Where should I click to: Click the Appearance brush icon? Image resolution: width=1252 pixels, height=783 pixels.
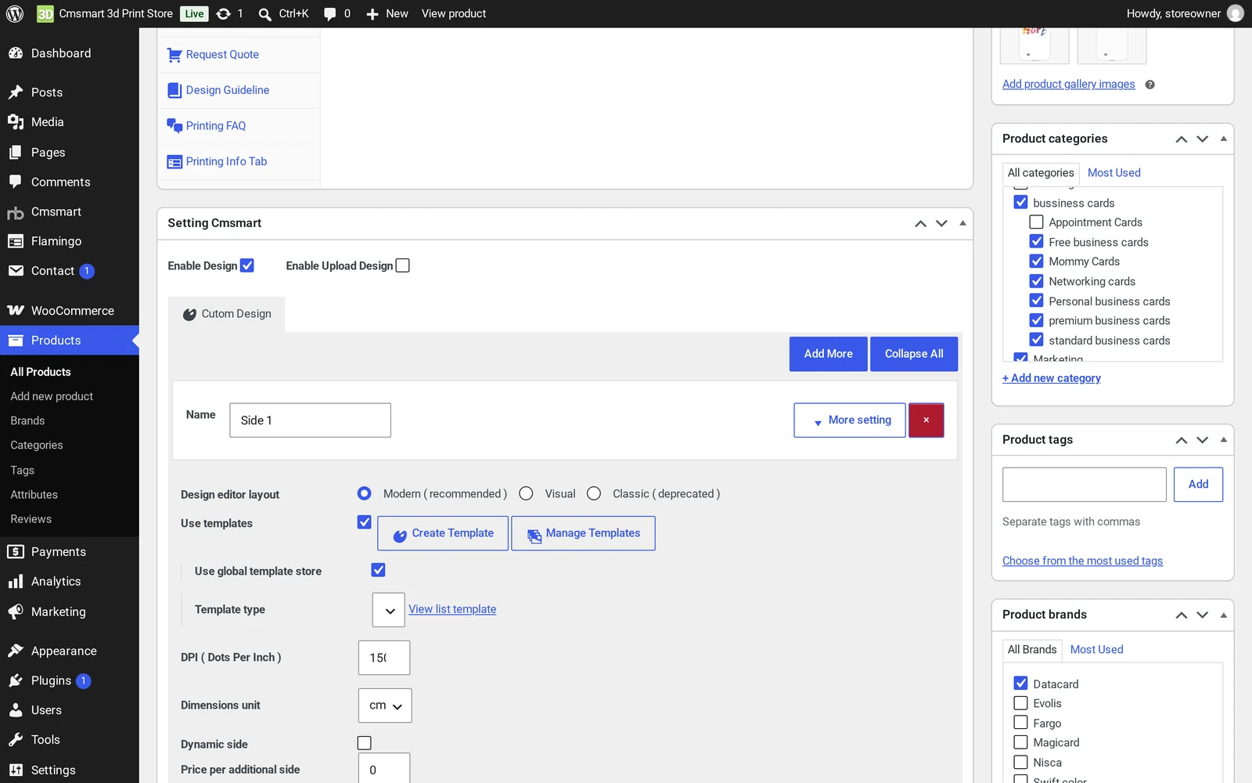pos(16,651)
